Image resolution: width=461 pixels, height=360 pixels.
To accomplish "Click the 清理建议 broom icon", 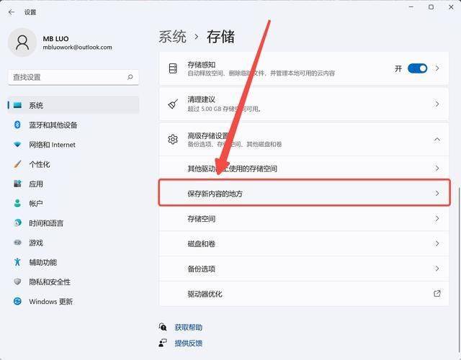I will (173, 104).
